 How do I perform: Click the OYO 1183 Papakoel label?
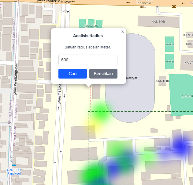(x=14, y=172)
